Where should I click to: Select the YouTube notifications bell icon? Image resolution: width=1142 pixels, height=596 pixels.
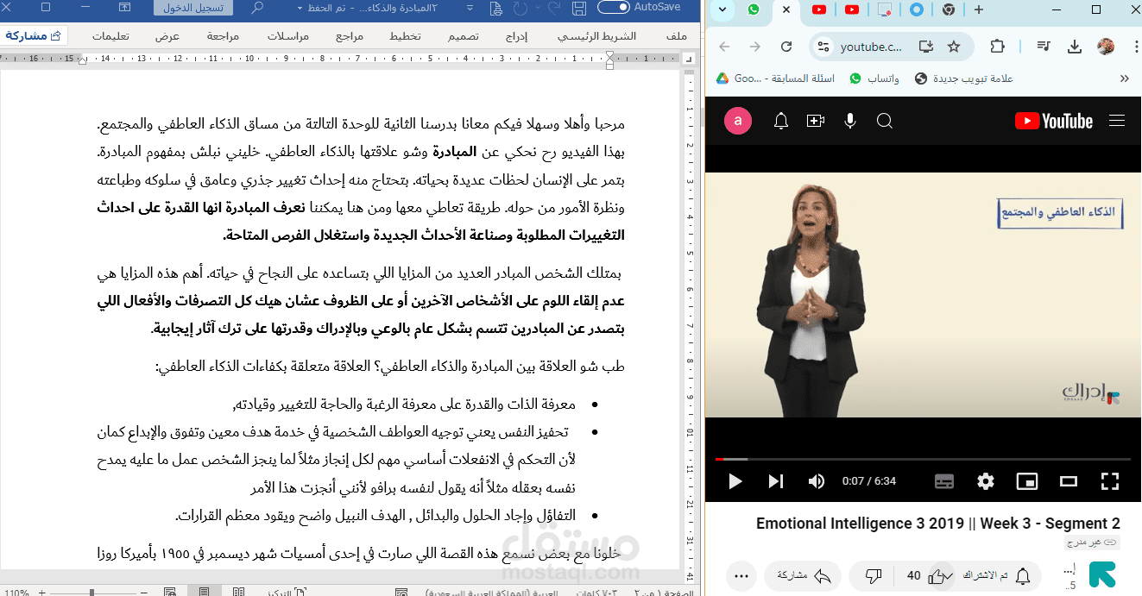click(x=781, y=121)
